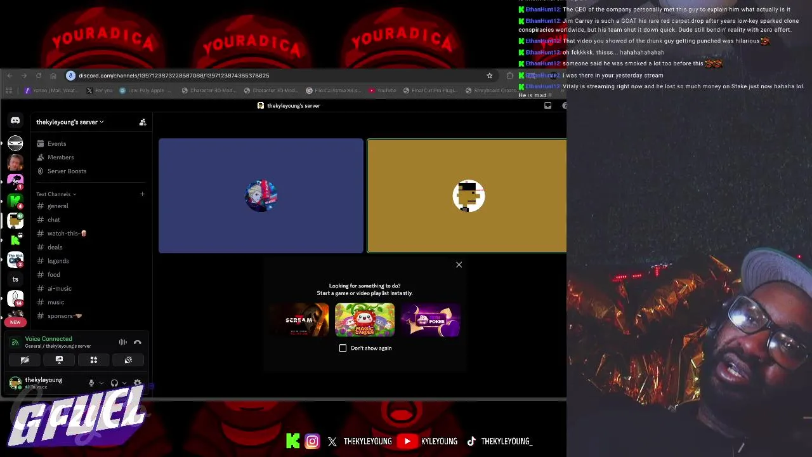Expand thekyleyoung's server name menu

coord(70,122)
